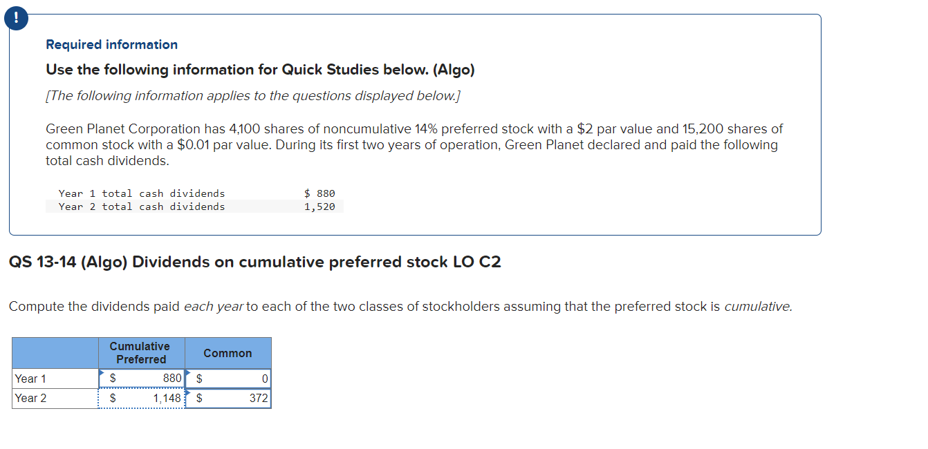Click the Common column header cell

228,352
